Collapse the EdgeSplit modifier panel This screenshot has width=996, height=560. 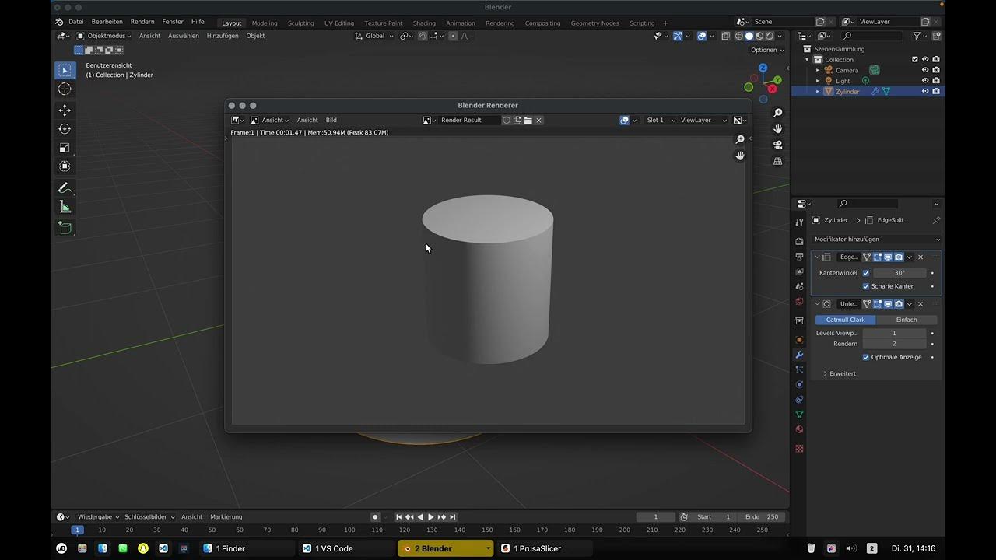(817, 257)
